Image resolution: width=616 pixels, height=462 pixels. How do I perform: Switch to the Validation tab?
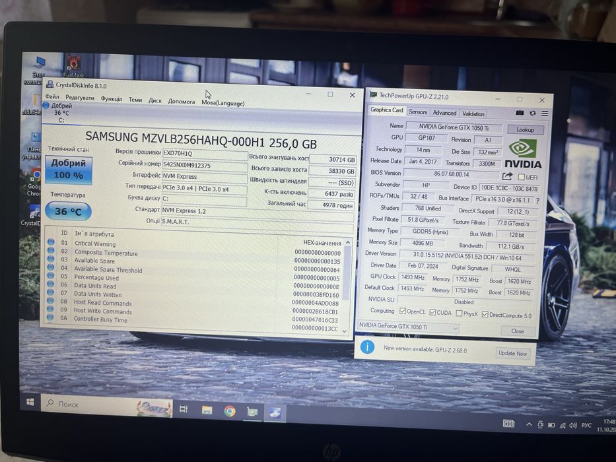click(x=473, y=114)
